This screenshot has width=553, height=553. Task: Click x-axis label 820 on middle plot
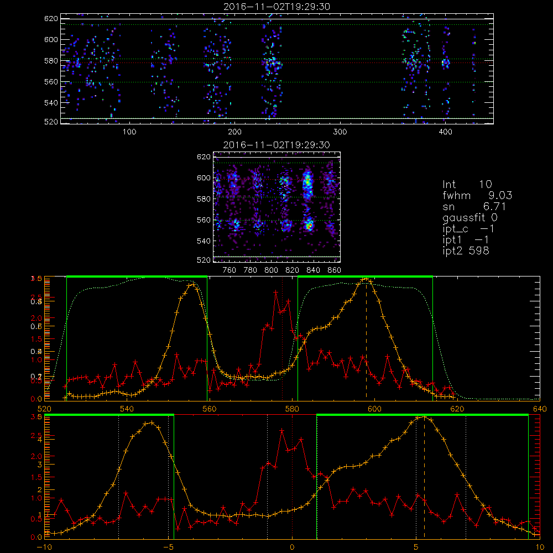tap(293, 270)
